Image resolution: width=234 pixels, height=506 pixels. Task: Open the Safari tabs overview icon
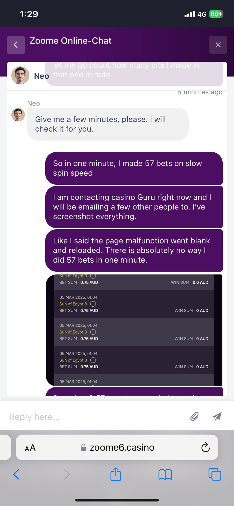pyautogui.click(x=214, y=474)
